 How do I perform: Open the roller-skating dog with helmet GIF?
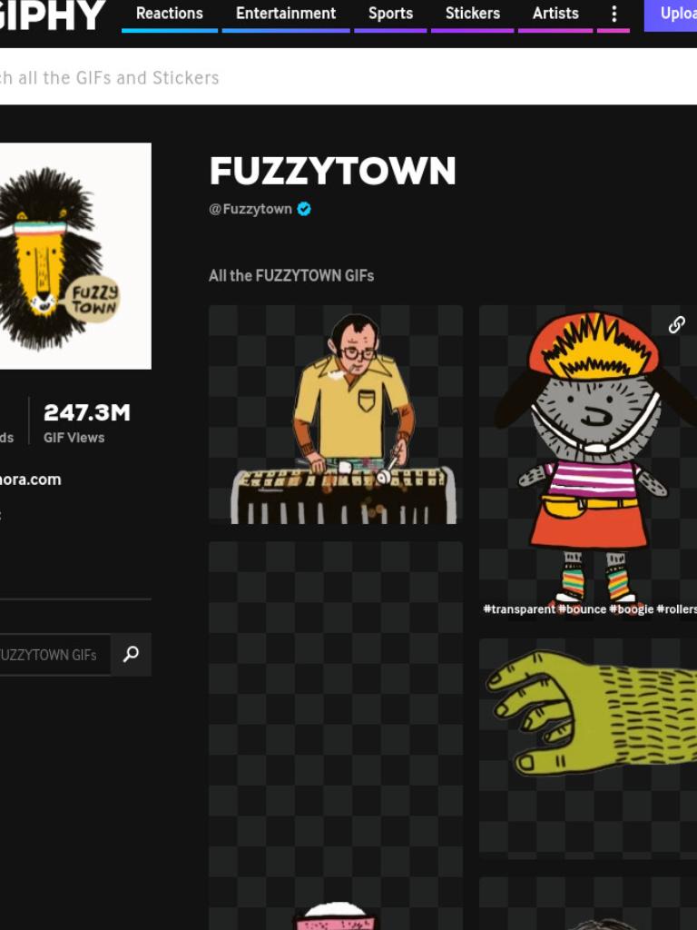[588, 462]
